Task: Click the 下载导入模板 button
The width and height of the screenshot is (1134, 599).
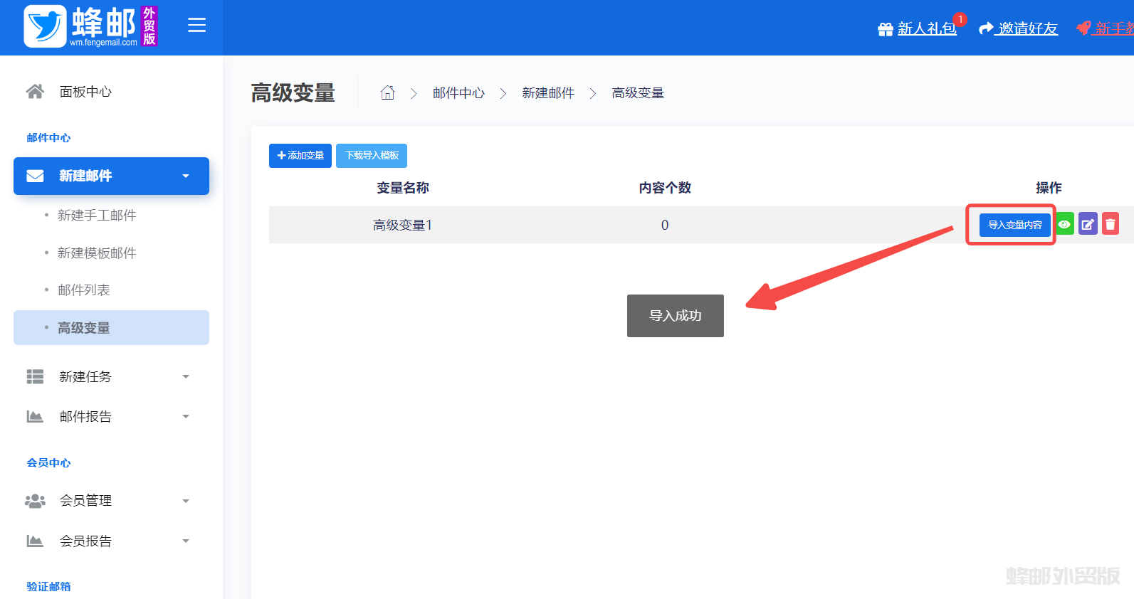Action: click(x=372, y=156)
